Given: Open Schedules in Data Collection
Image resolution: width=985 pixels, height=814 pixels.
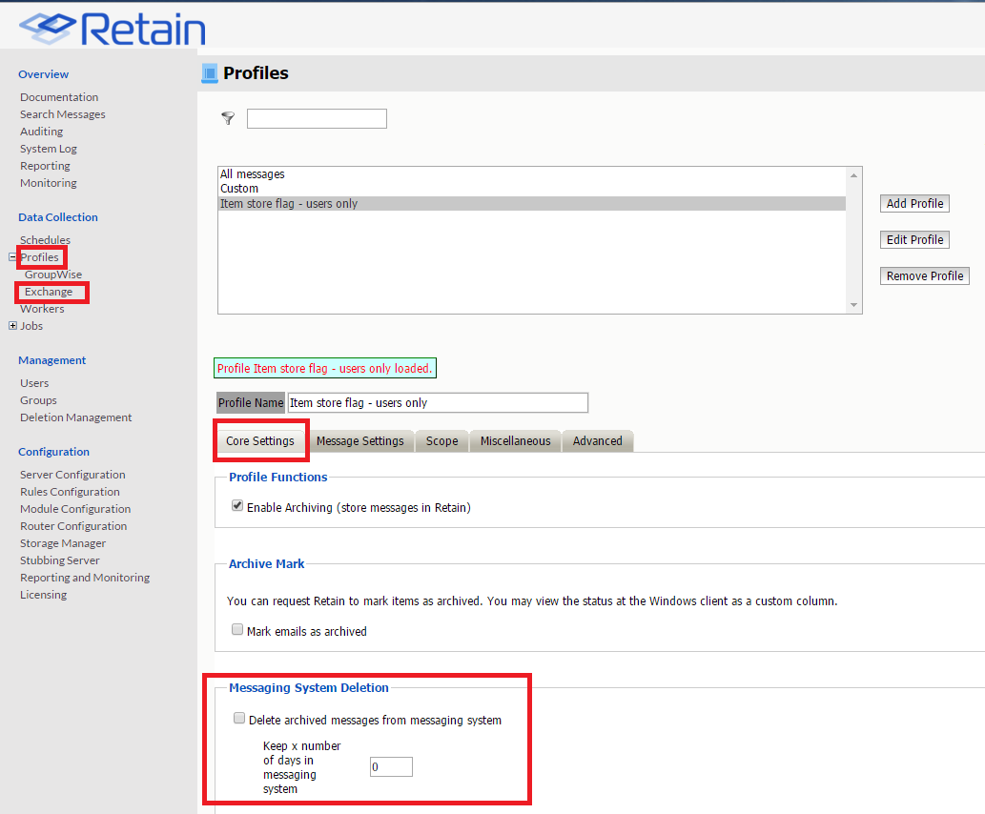Looking at the screenshot, I should (x=45, y=240).
